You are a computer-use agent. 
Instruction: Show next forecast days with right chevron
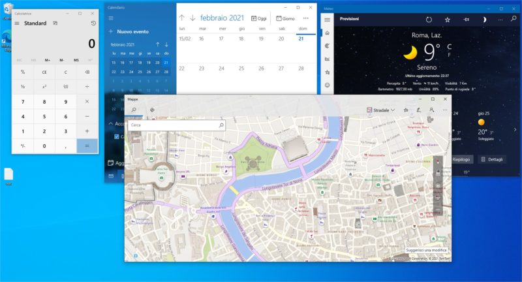pos(515,129)
